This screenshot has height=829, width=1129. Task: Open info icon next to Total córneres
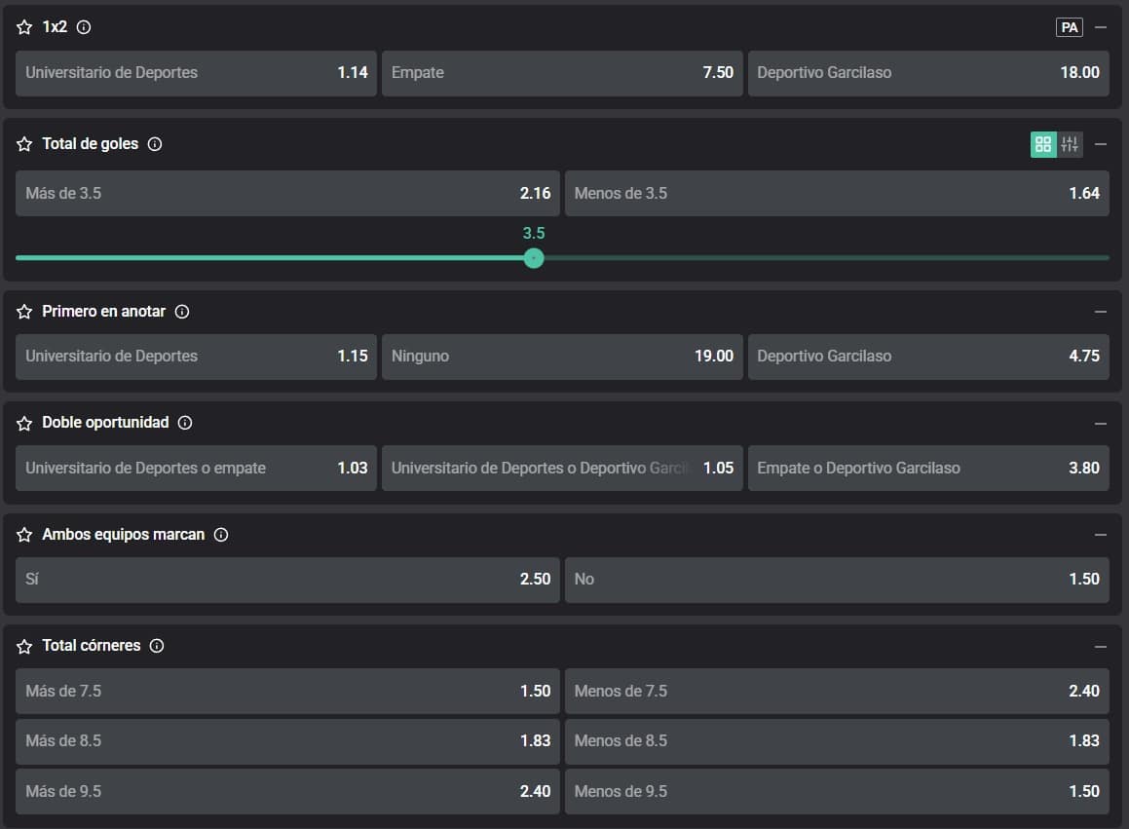157,646
